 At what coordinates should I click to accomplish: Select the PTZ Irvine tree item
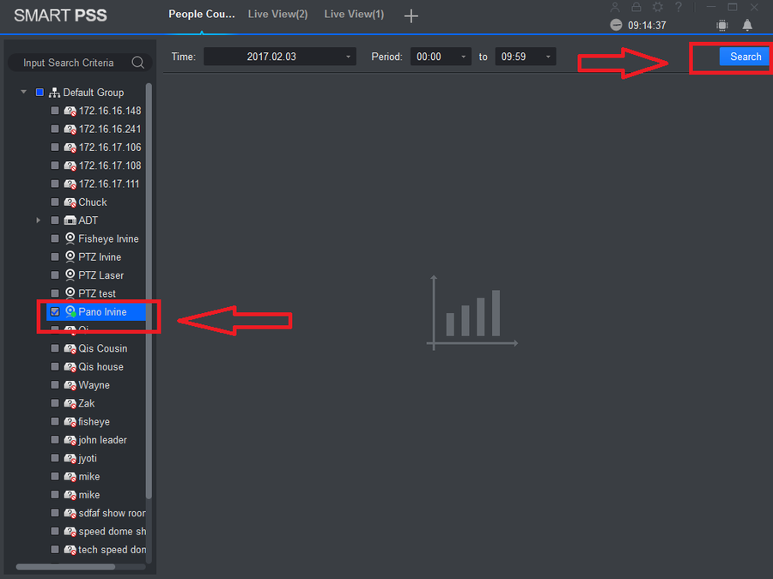100,257
